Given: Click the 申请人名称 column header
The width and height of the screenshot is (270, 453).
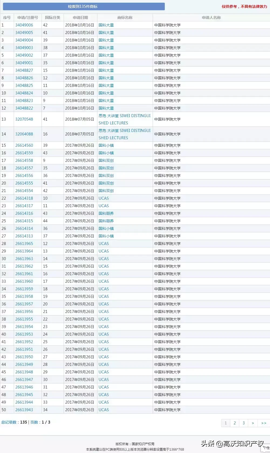Looking at the screenshot, I should tap(211, 18).
